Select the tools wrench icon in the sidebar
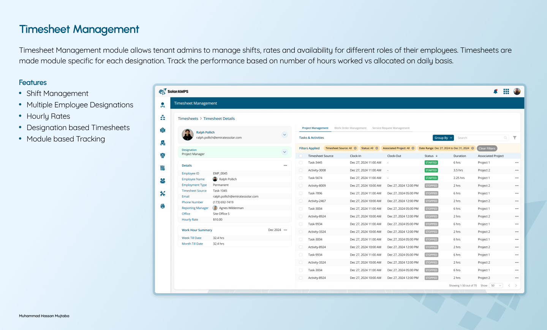 click(x=163, y=193)
